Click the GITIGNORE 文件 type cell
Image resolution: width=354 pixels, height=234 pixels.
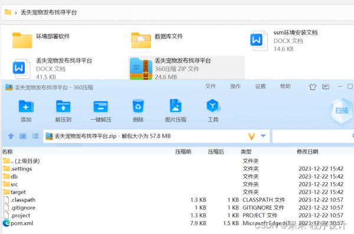263,207
